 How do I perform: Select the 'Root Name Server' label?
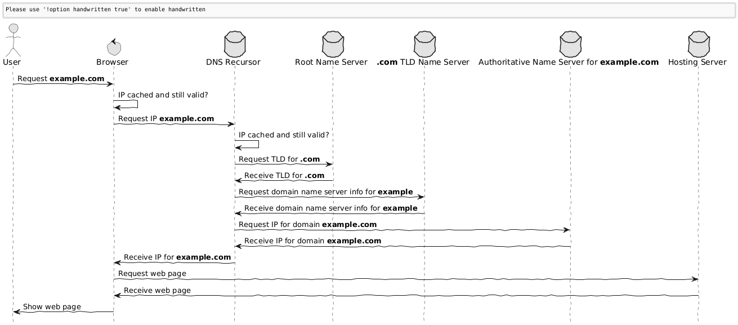332,61
